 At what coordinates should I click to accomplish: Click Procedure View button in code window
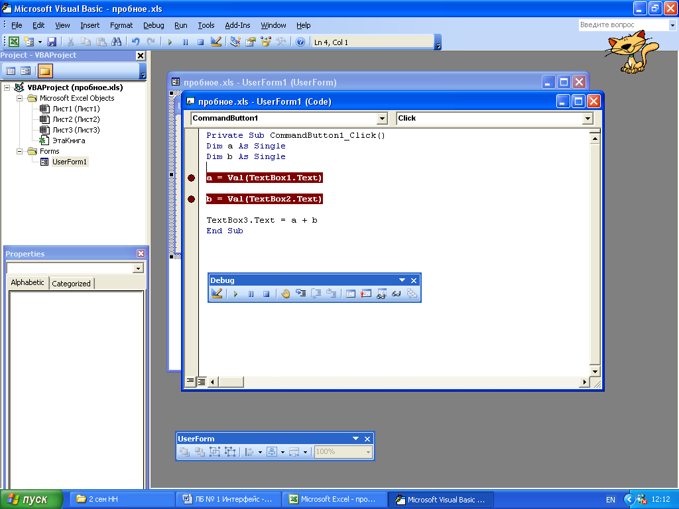click(x=190, y=381)
